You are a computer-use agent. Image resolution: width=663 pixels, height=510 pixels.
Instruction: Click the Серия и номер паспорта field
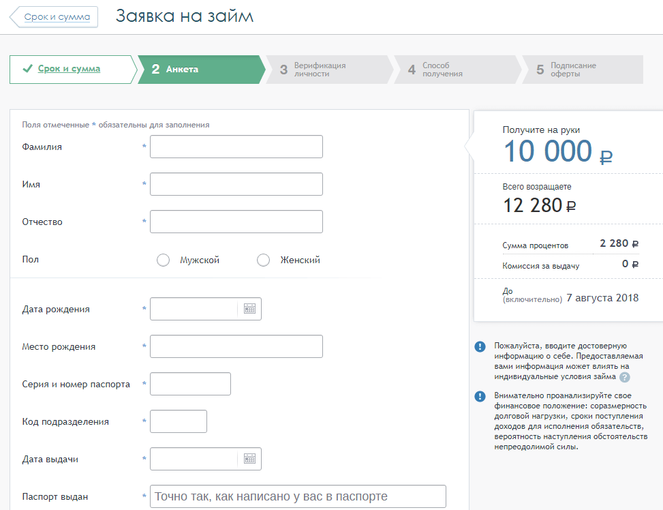click(x=190, y=384)
